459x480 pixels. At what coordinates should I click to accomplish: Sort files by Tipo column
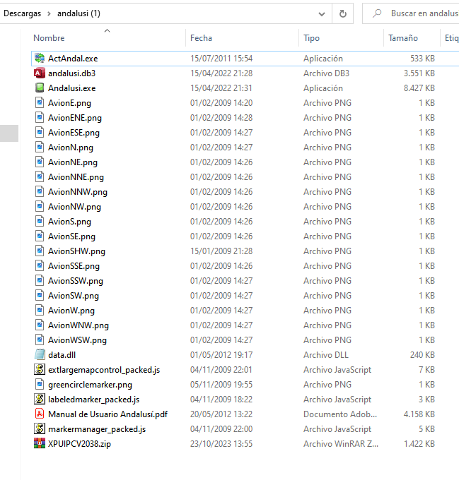311,38
